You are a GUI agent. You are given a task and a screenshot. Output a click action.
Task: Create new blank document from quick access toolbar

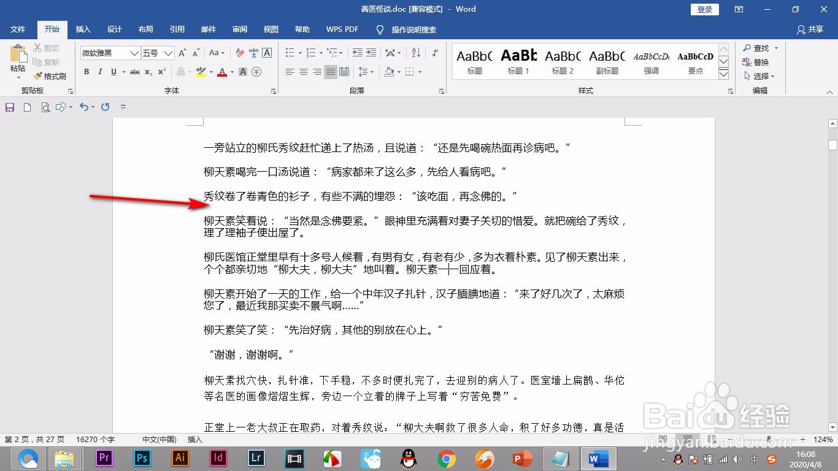27,107
